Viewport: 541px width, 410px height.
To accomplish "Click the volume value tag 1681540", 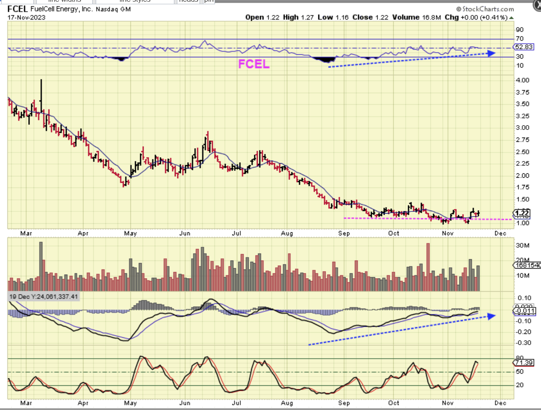I will pyautogui.click(x=527, y=265).
